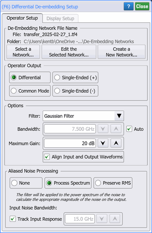Image resolution: width=152 pixels, height=233 pixels.
Task: Decrease Maximum Gain with down arrow
Action: (x=103, y=143)
